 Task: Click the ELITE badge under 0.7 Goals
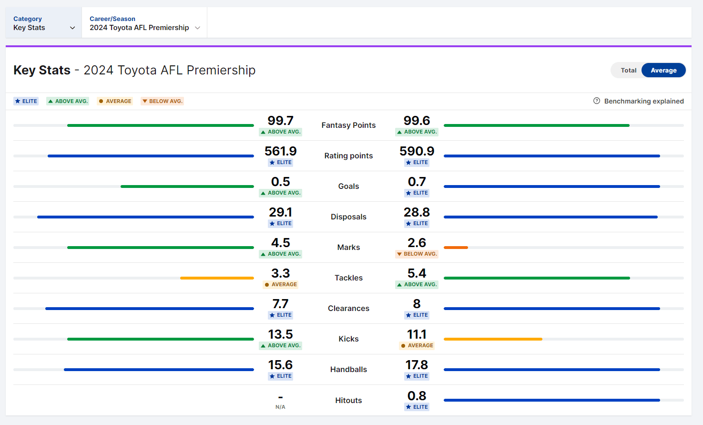[417, 193]
